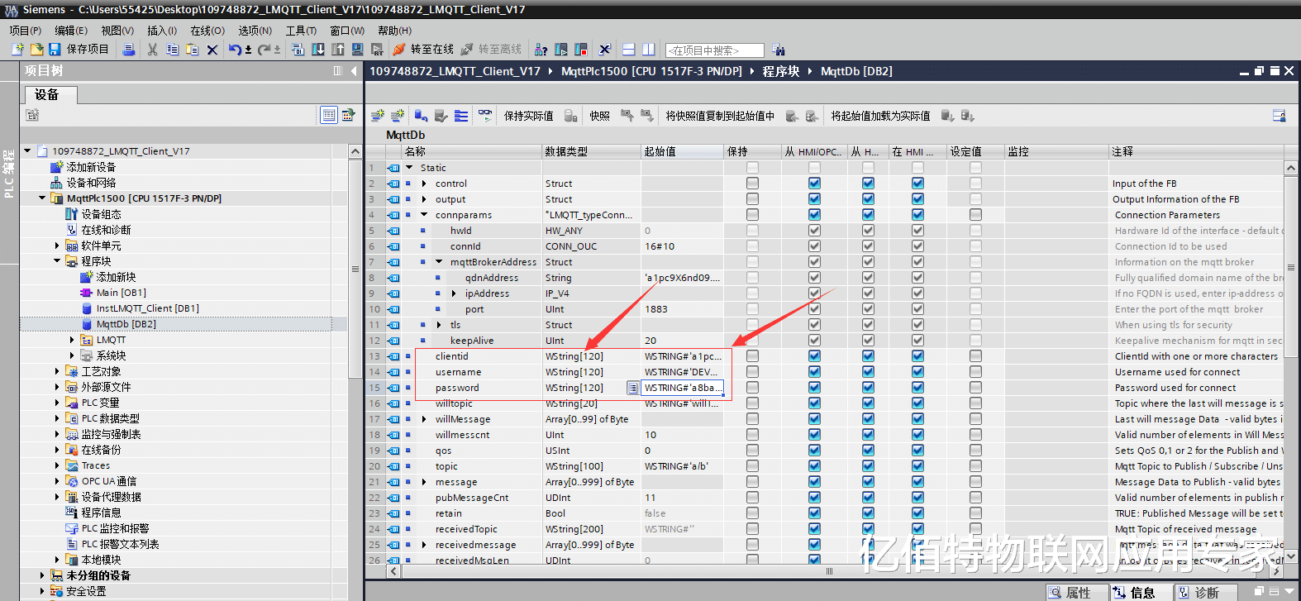Image resolution: width=1301 pixels, height=601 pixels.
Task: Click the split editor horizontally icon
Action: point(629,50)
